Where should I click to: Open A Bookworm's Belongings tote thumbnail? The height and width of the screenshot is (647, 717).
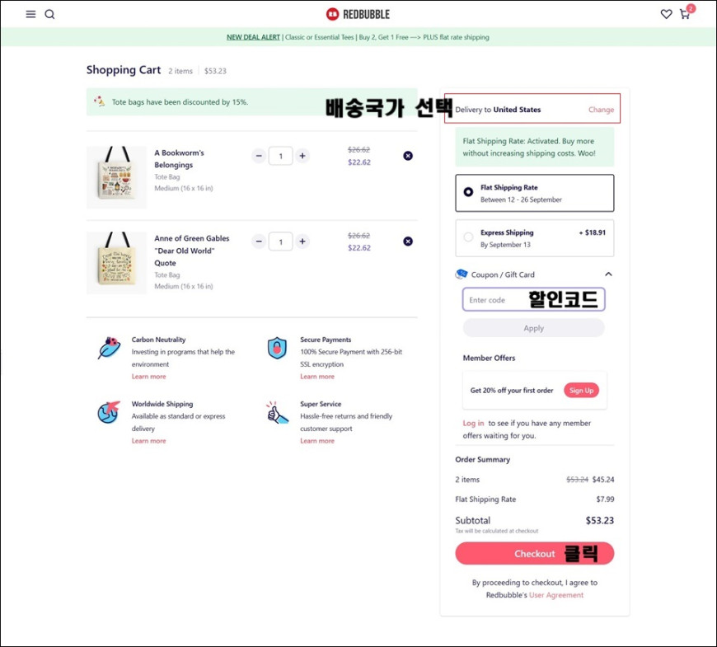point(116,177)
